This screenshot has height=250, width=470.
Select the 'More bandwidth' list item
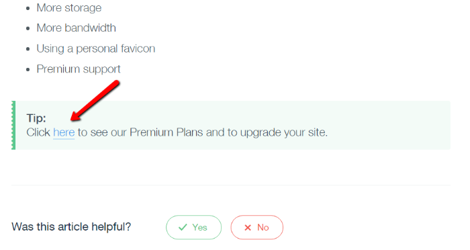coord(76,28)
